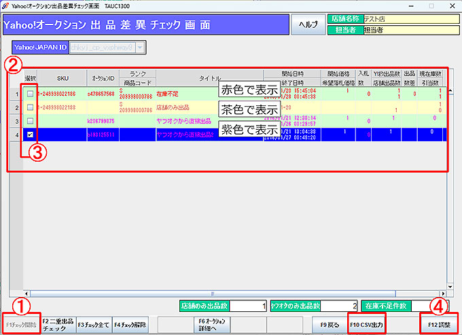Export with F10 CSV出力 button
The width and height of the screenshot is (462, 335).
coord(366,323)
